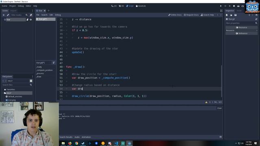Jump to _draw in method list
260x146 pixels.
click(39, 77)
